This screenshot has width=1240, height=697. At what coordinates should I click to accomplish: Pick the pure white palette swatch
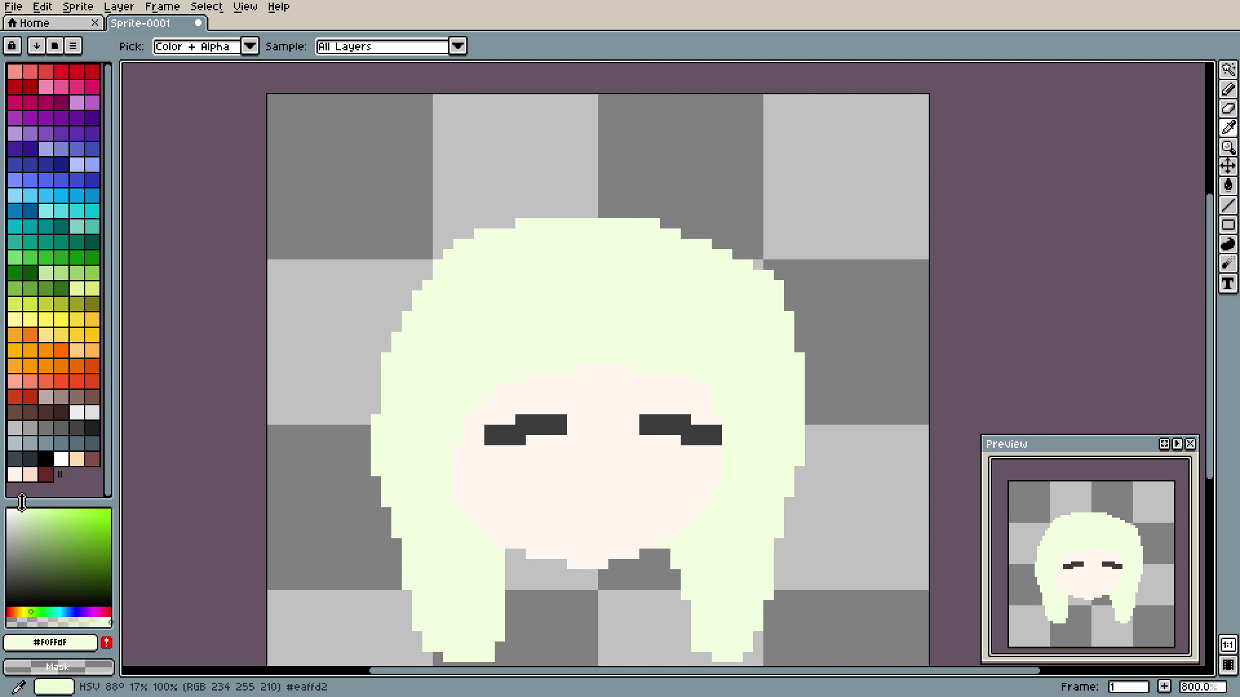pyautogui.click(x=61, y=459)
